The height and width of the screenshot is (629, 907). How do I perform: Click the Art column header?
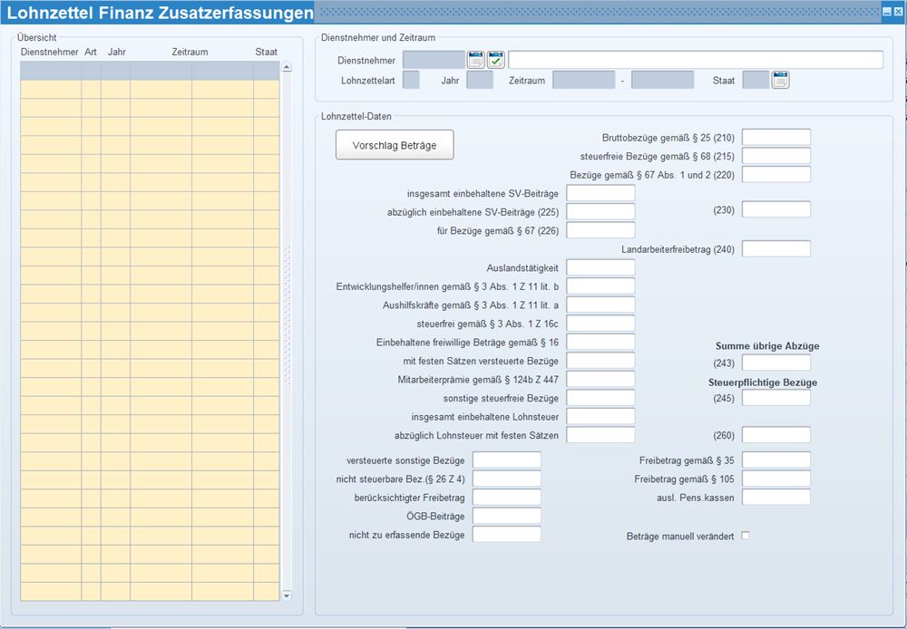click(91, 52)
